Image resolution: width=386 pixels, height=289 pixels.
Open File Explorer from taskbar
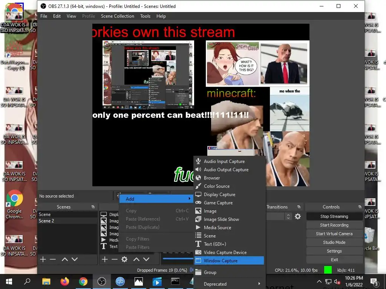pyautogui.click(x=46, y=281)
